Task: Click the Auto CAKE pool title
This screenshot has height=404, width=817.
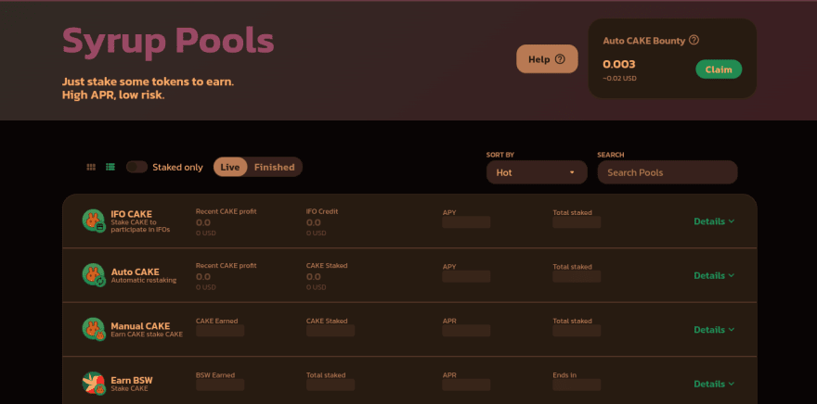Action: click(x=135, y=271)
